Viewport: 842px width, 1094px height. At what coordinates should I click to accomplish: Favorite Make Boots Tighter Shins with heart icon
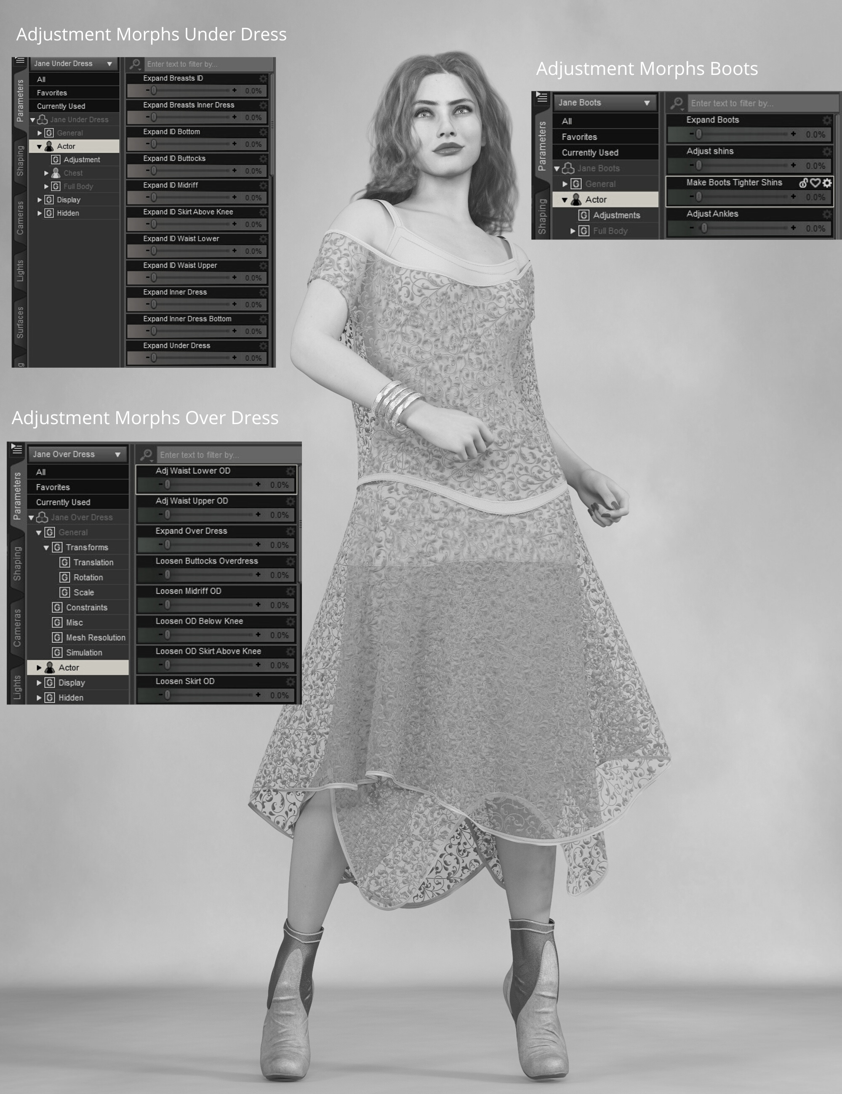click(x=815, y=183)
